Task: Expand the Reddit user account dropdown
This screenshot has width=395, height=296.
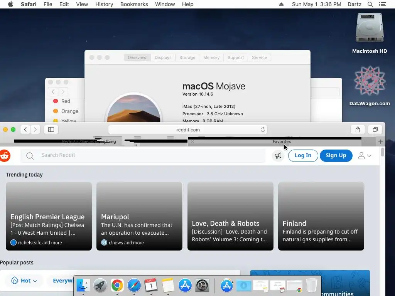Action: coord(365,156)
